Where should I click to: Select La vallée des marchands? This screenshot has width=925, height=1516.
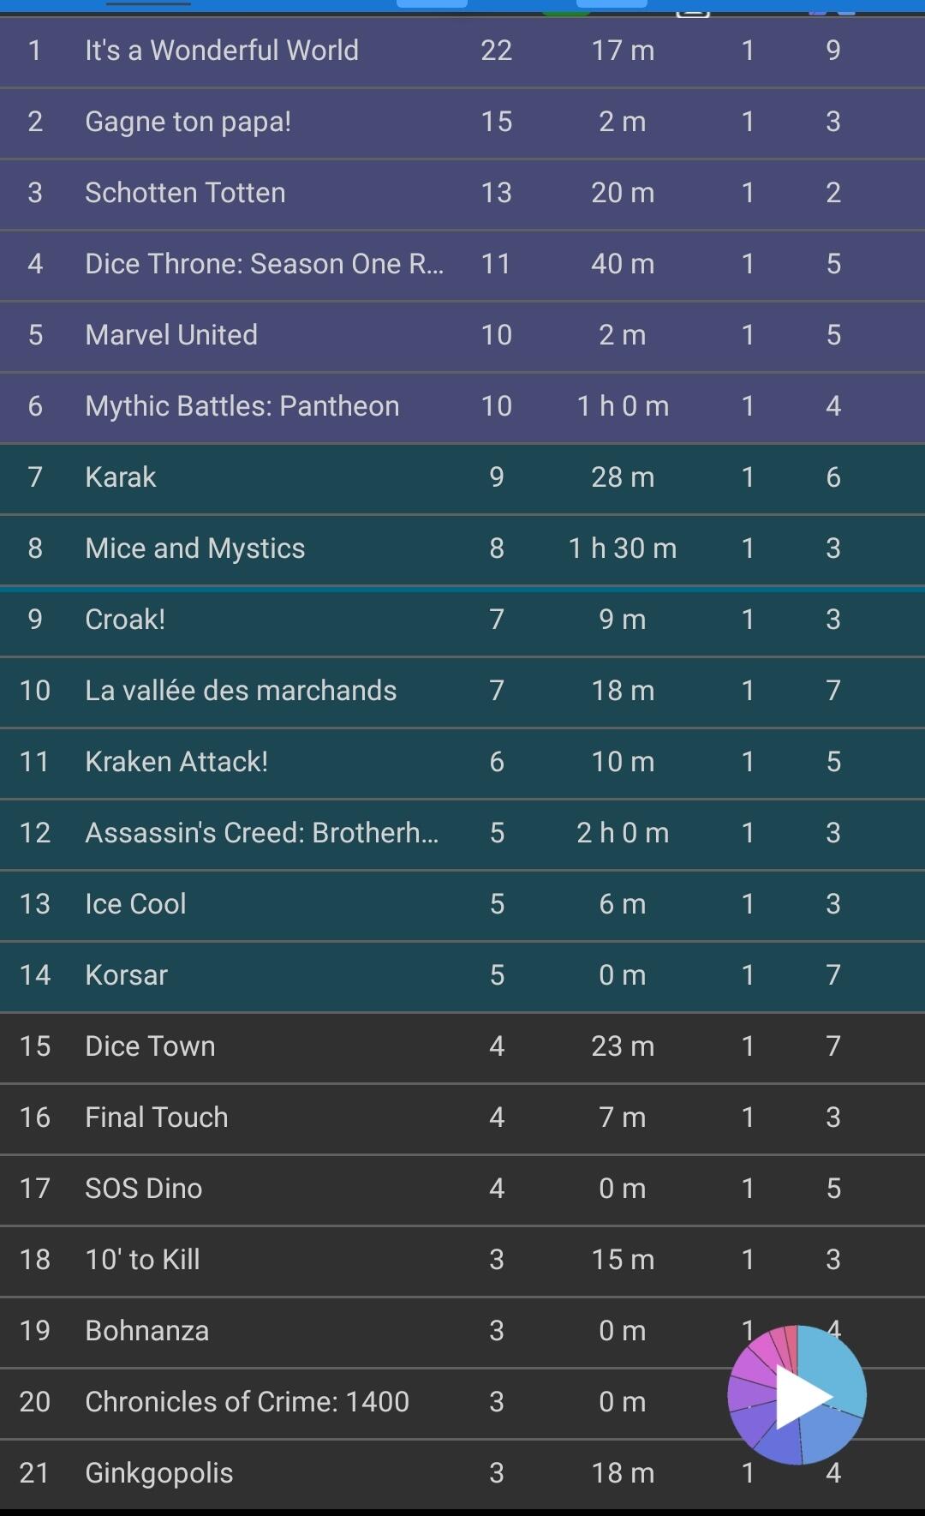pyautogui.click(x=462, y=692)
